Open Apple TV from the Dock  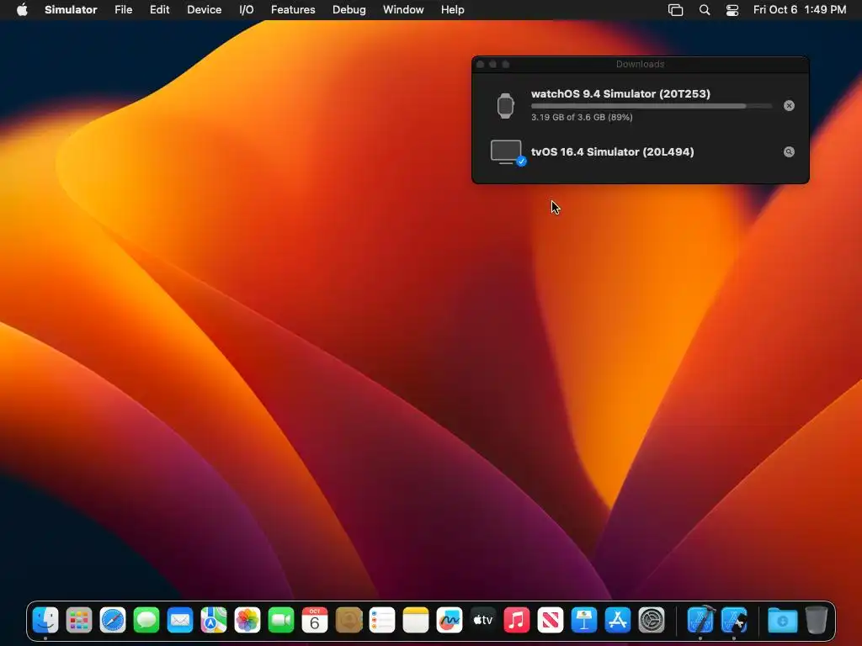point(482,621)
